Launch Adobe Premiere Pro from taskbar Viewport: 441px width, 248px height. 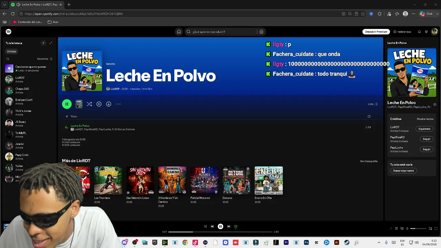tap(286, 242)
